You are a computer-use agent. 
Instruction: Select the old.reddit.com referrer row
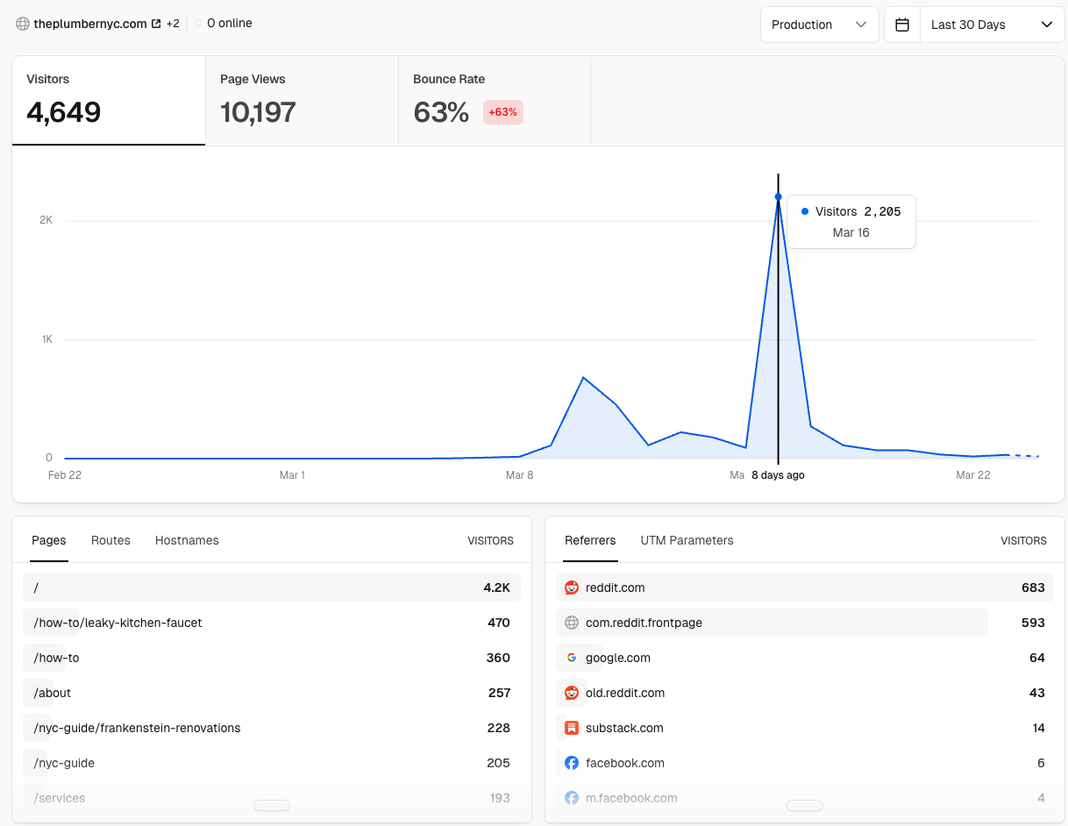tap(805, 693)
